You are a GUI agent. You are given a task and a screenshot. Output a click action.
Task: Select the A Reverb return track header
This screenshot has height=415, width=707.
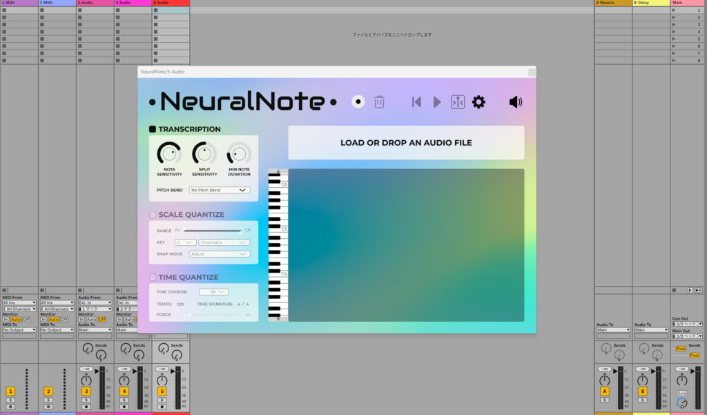(613, 3)
